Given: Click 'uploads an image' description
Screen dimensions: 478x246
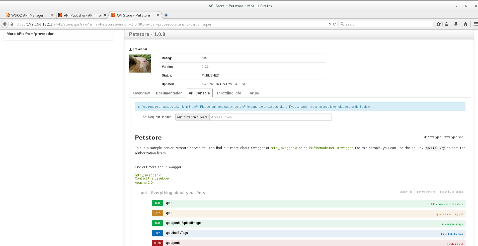Looking at the screenshot, I should pos(452,224).
